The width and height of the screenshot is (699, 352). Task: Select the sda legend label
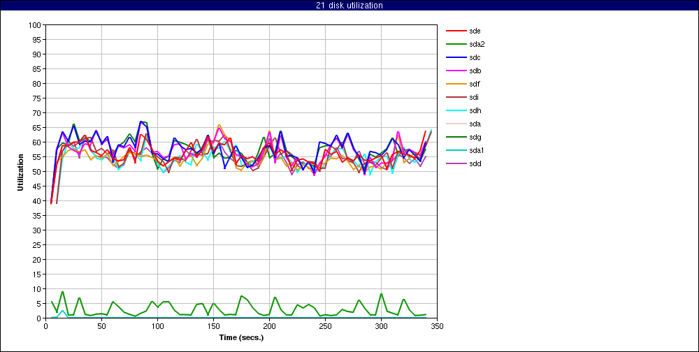click(x=475, y=124)
